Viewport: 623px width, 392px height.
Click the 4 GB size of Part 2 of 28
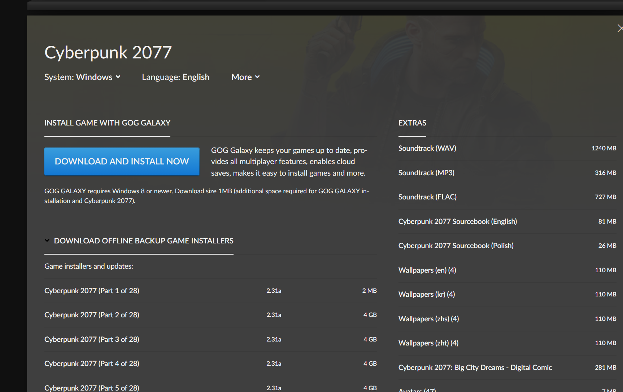[370, 315]
